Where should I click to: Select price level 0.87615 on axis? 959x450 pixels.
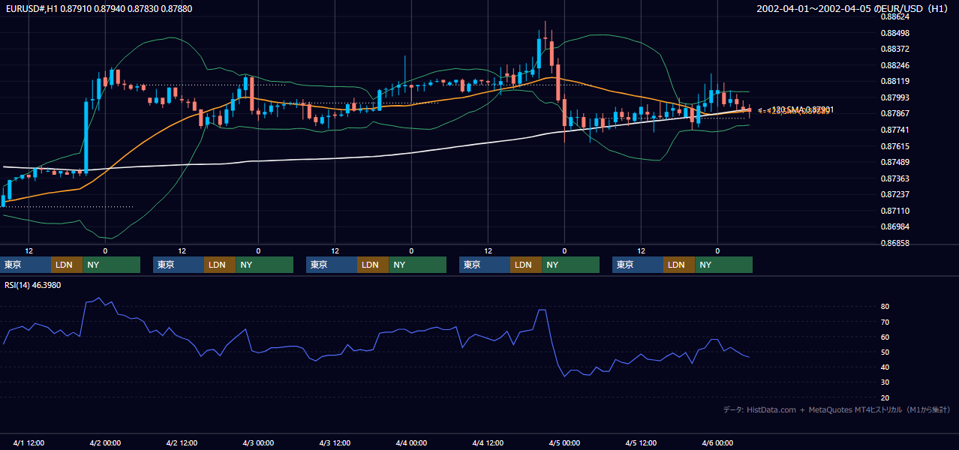tap(894, 146)
